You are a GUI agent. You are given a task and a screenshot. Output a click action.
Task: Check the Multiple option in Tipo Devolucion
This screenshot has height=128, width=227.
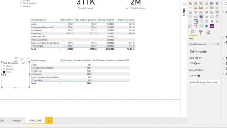[4, 69]
